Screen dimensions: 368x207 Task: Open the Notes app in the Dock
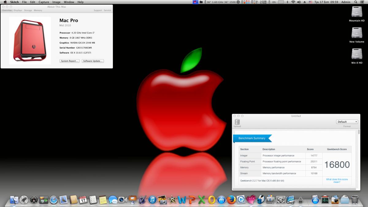click(x=103, y=200)
